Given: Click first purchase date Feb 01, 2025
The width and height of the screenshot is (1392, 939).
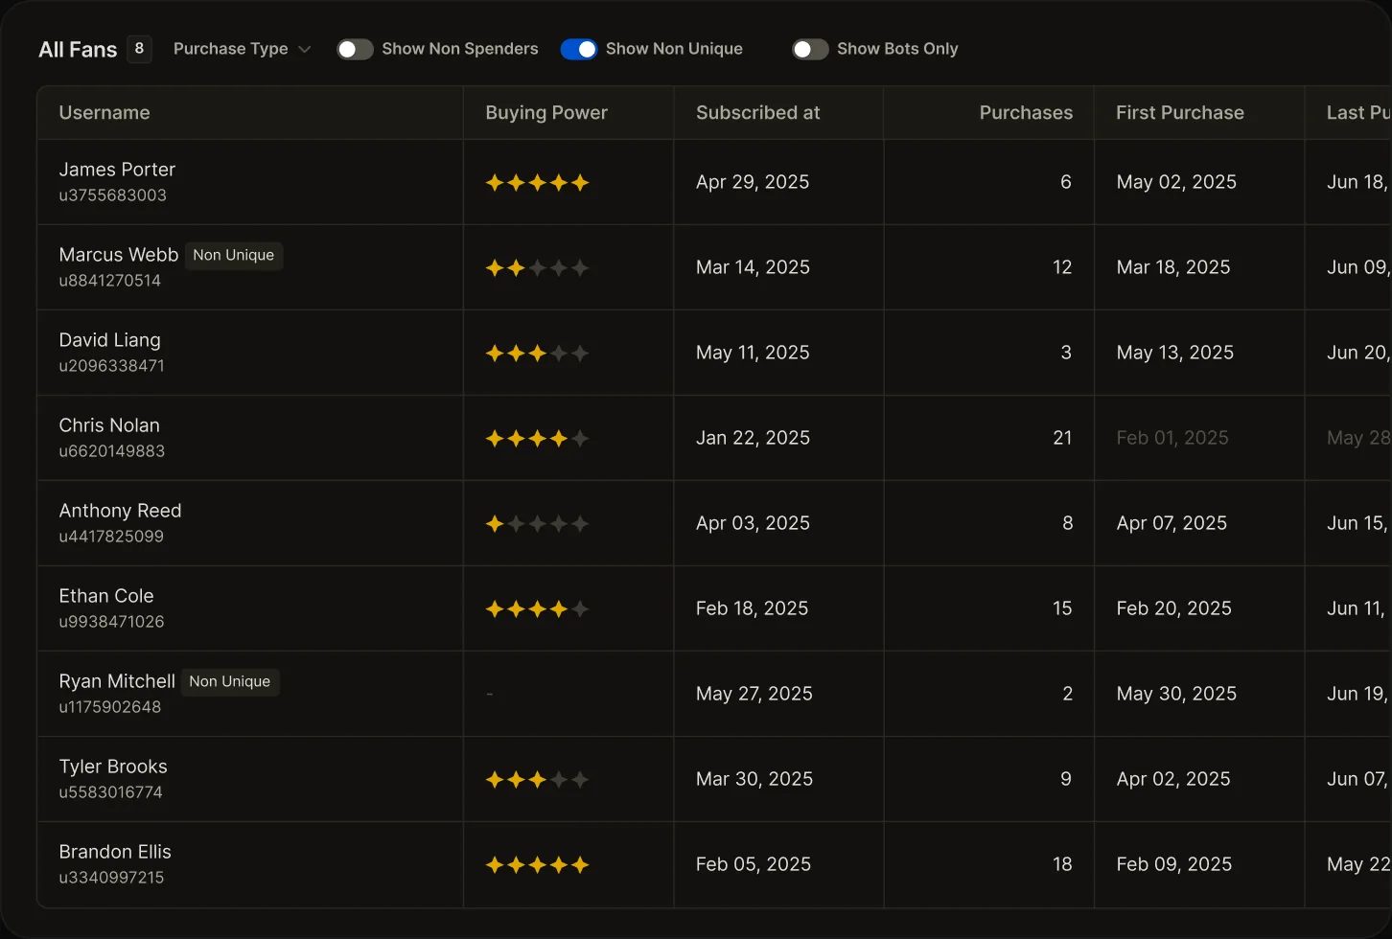Looking at the screenshot, I should pos(1172,438).
